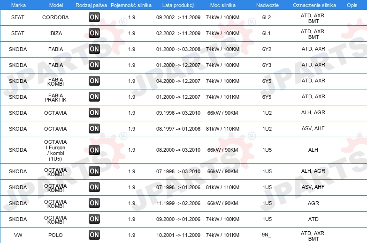Select the 74kW / 101KM cell in POLO row
The image size is (367, 243).
[x=222, y=235]
